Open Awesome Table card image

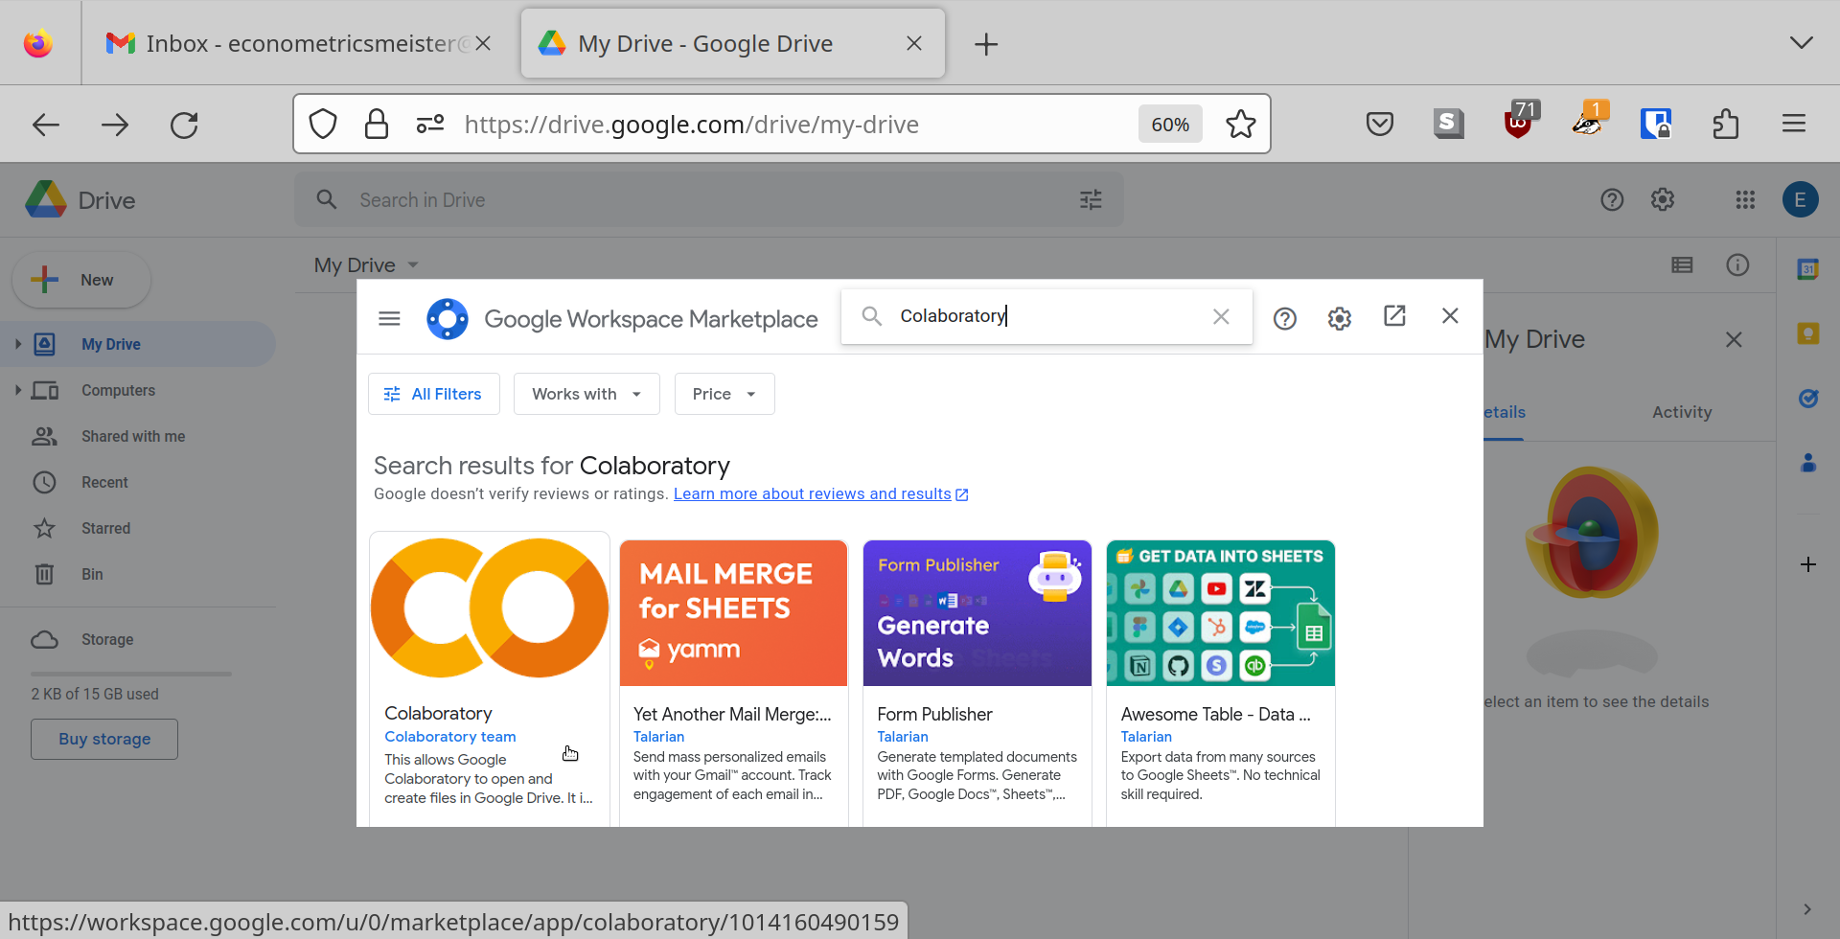(1221, 613)
